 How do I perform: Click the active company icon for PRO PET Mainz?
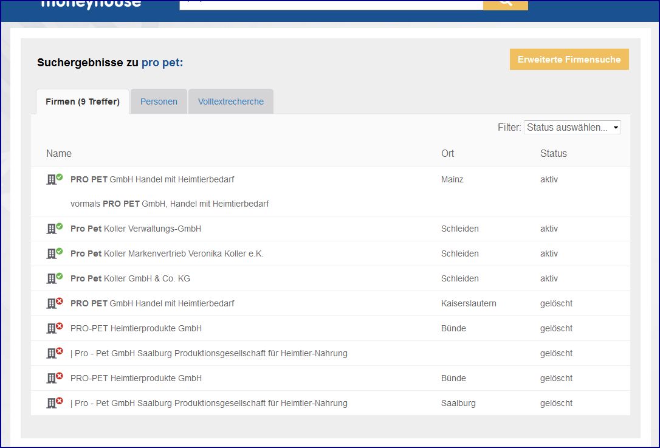pos(55,179)
